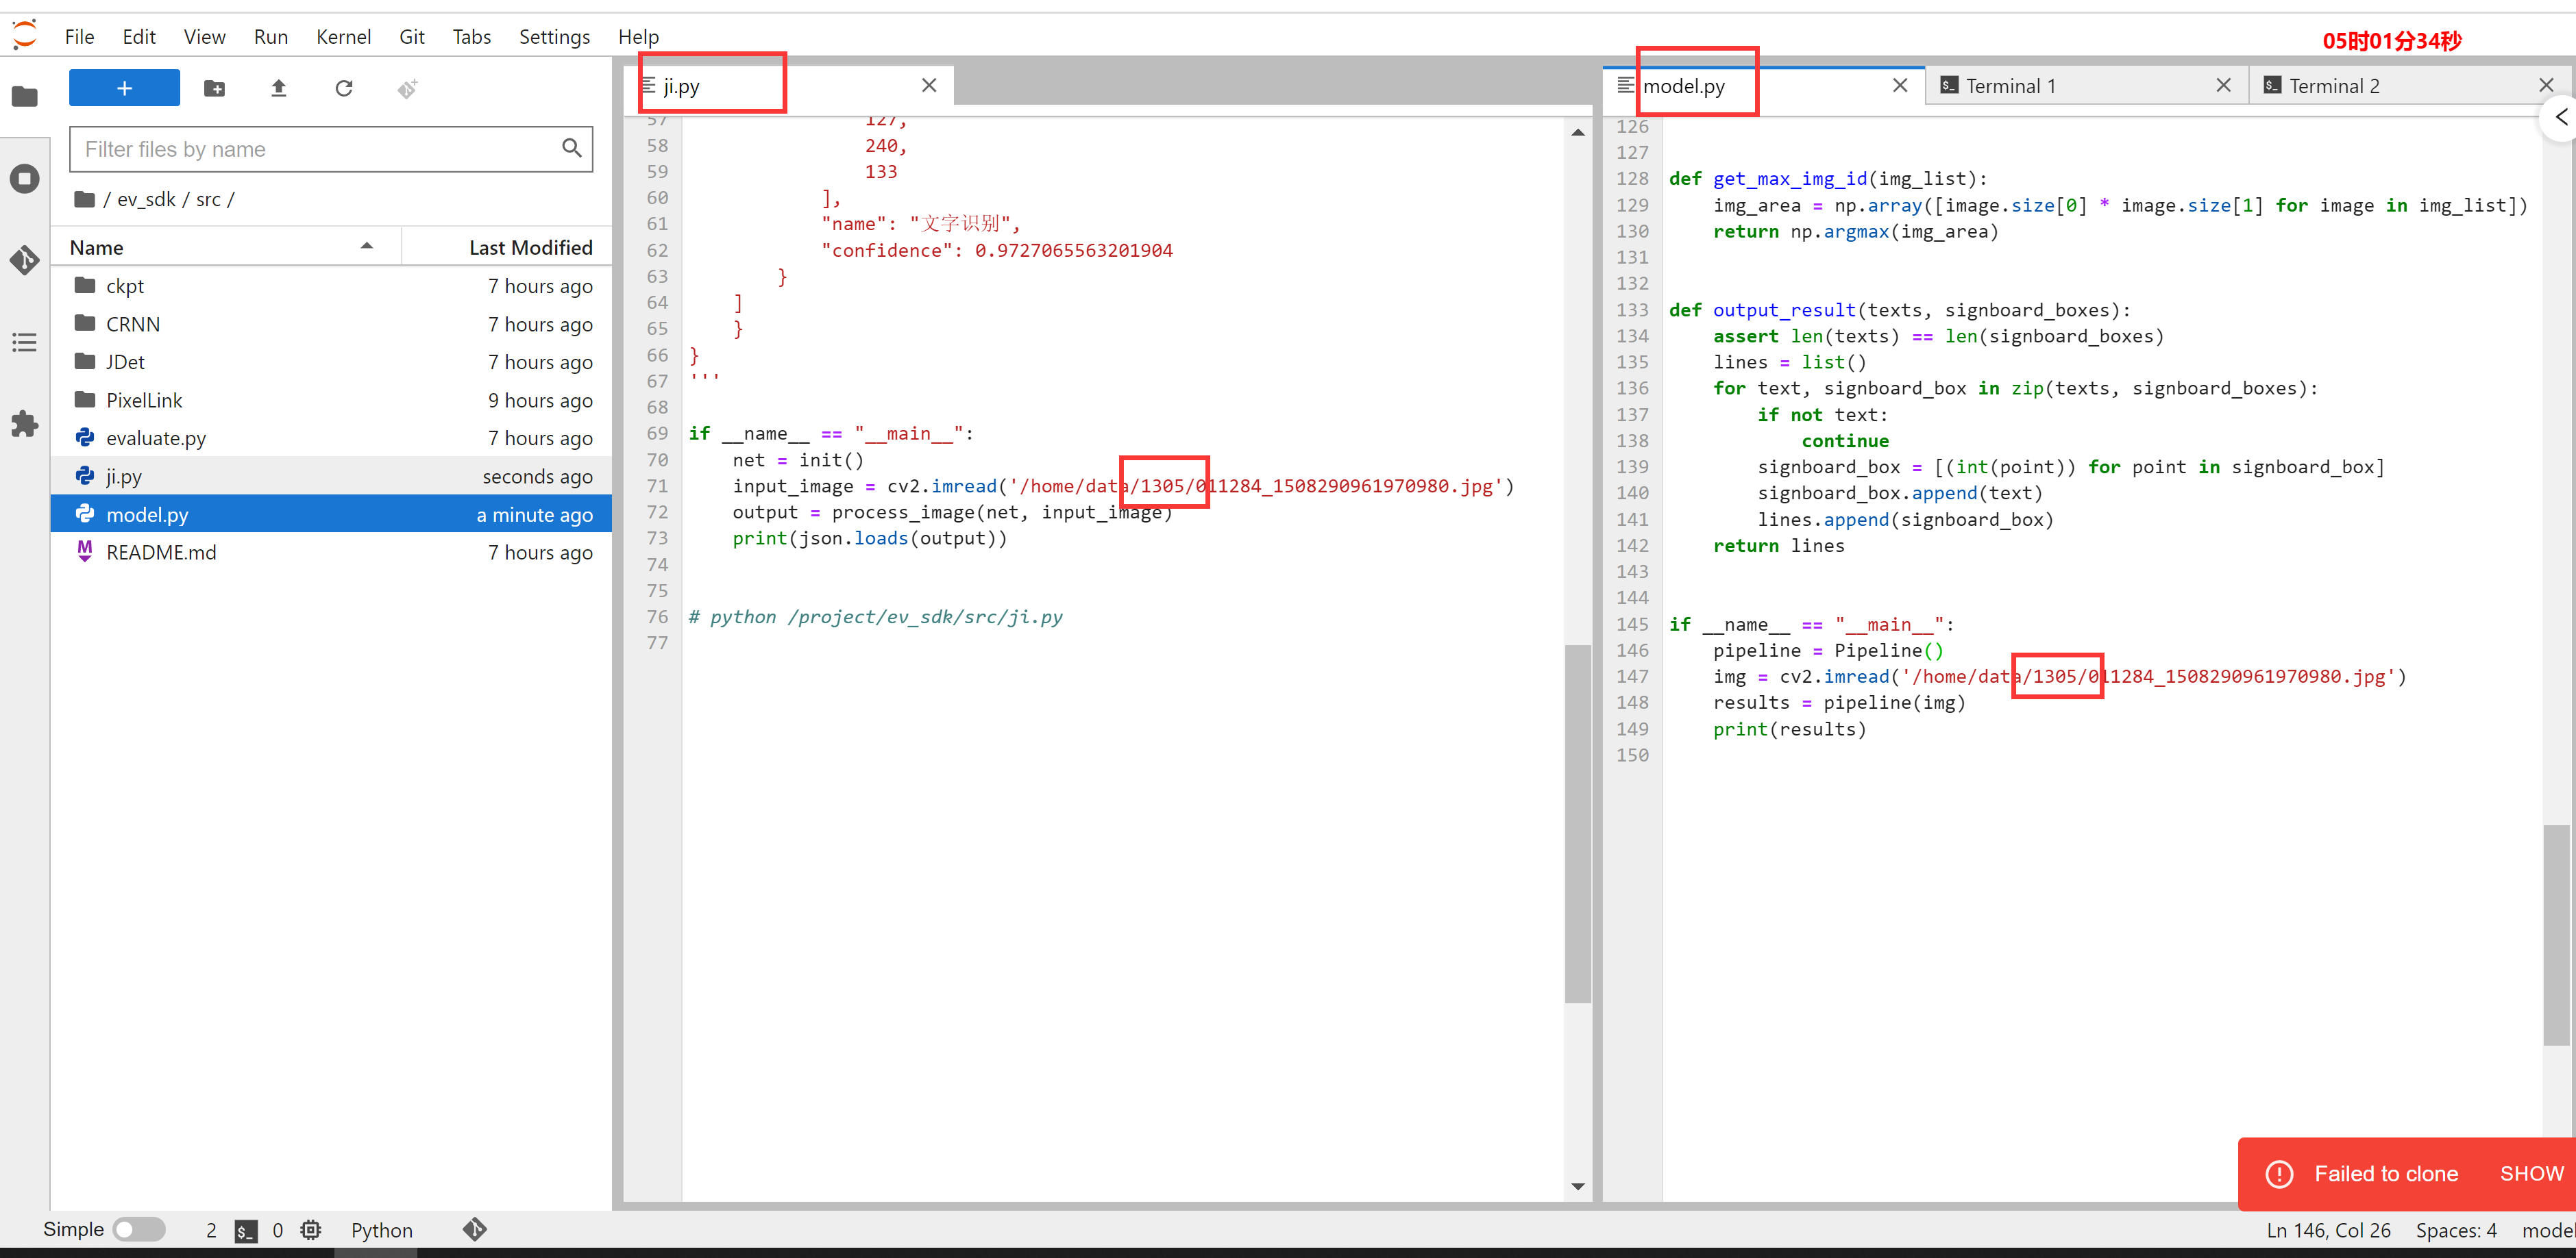Refresh the file browser list
The width and height of the screenshot is (2576, 1258).
[344, 89]
